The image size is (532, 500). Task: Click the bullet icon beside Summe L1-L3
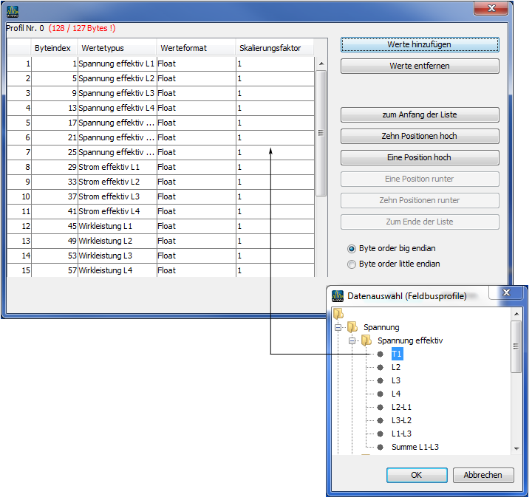[x=381, y=448]
